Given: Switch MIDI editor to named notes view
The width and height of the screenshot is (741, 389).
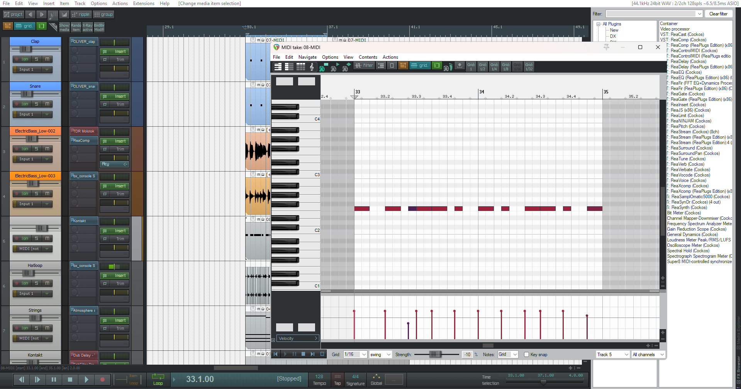Looking at the screenshot, I should [289, 66].
